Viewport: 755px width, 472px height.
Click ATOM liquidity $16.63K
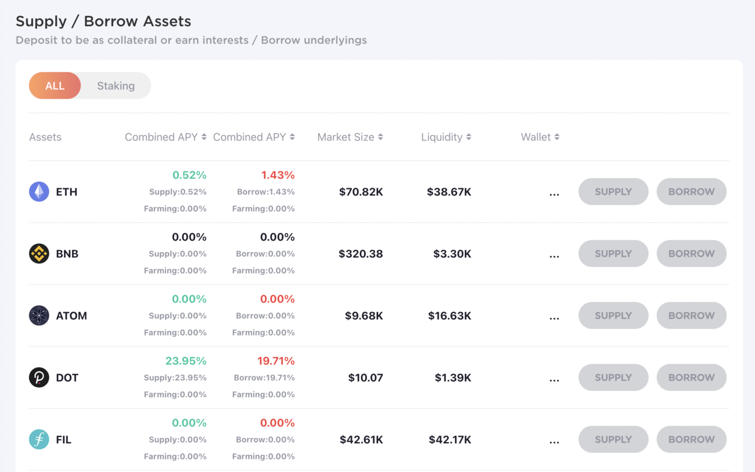point(450,316)
